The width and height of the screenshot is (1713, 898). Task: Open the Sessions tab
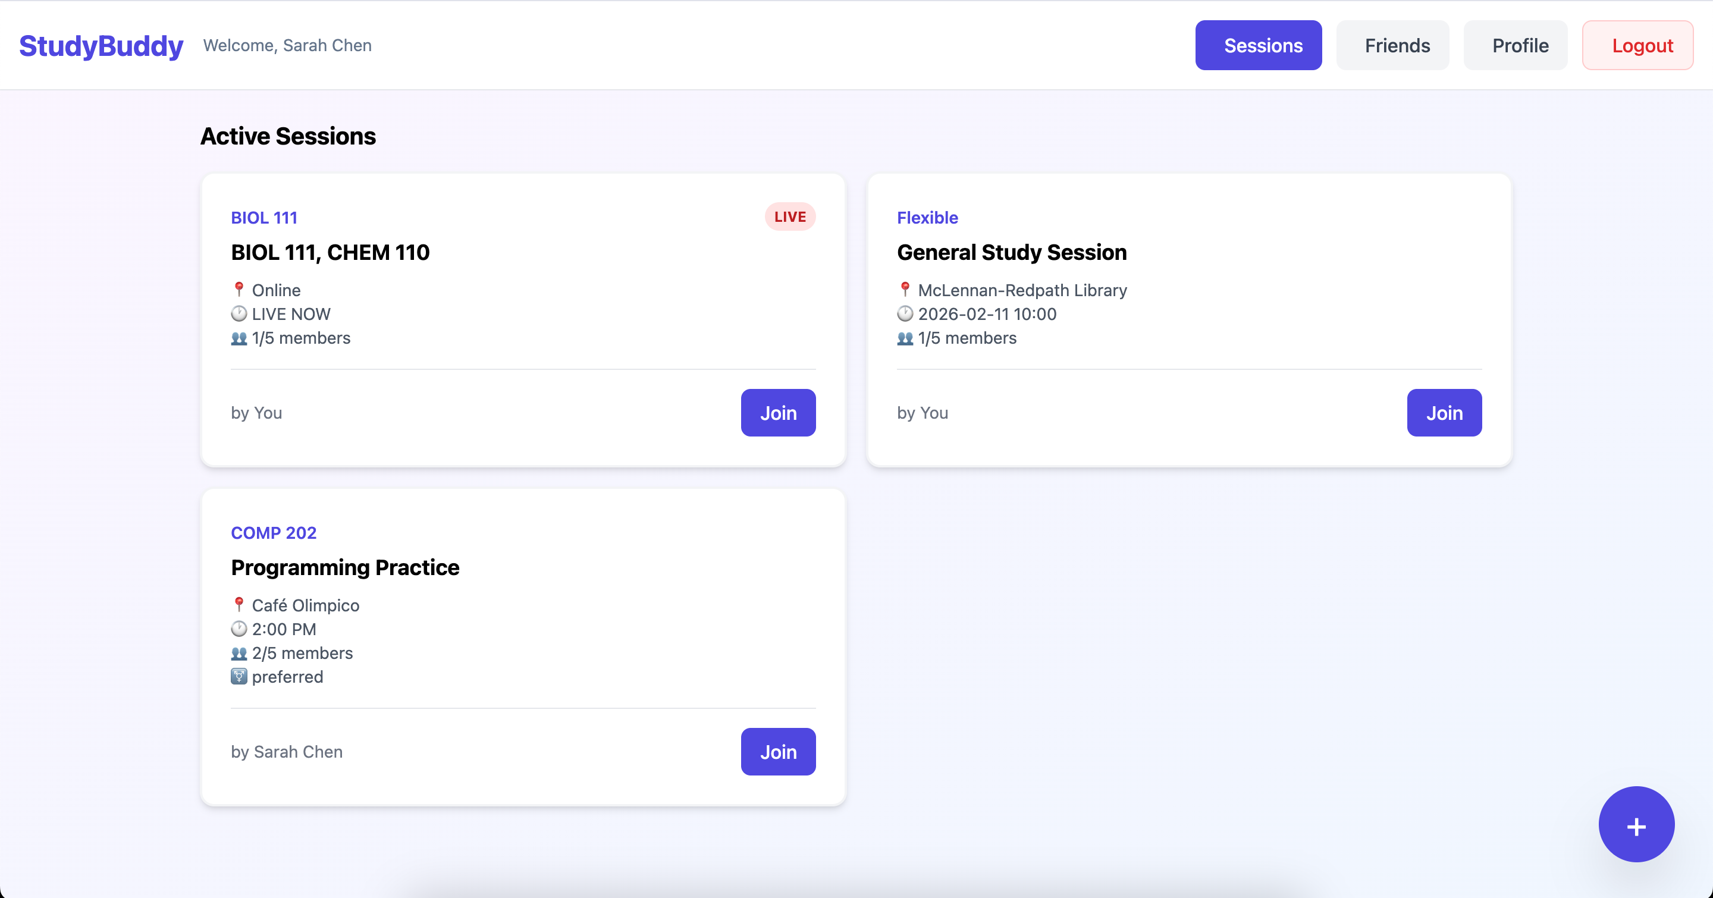click(x=1258, y=45)
